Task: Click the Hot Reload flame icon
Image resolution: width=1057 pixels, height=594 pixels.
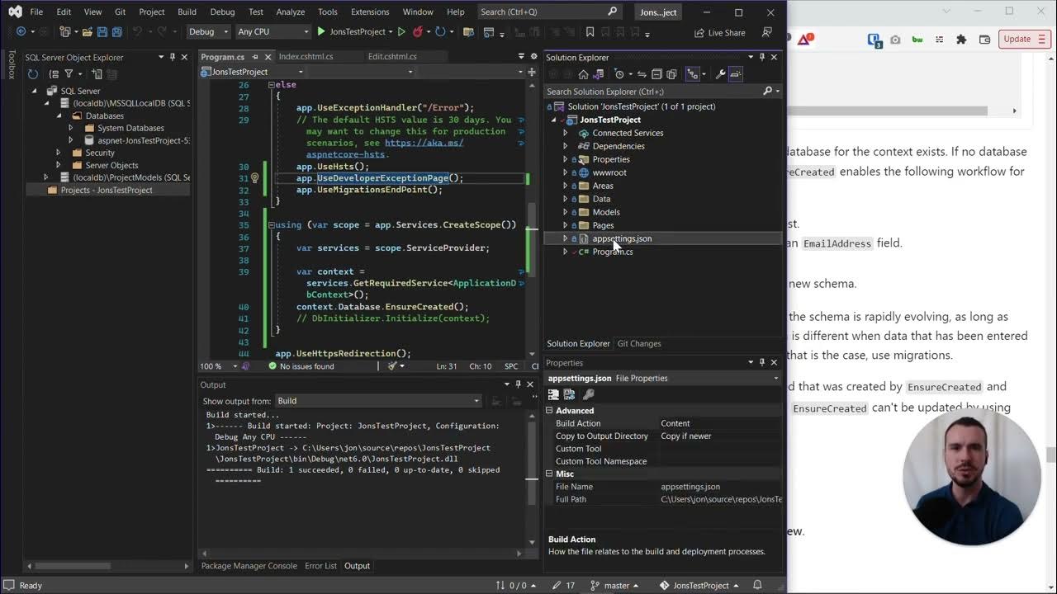Action: 418,32
